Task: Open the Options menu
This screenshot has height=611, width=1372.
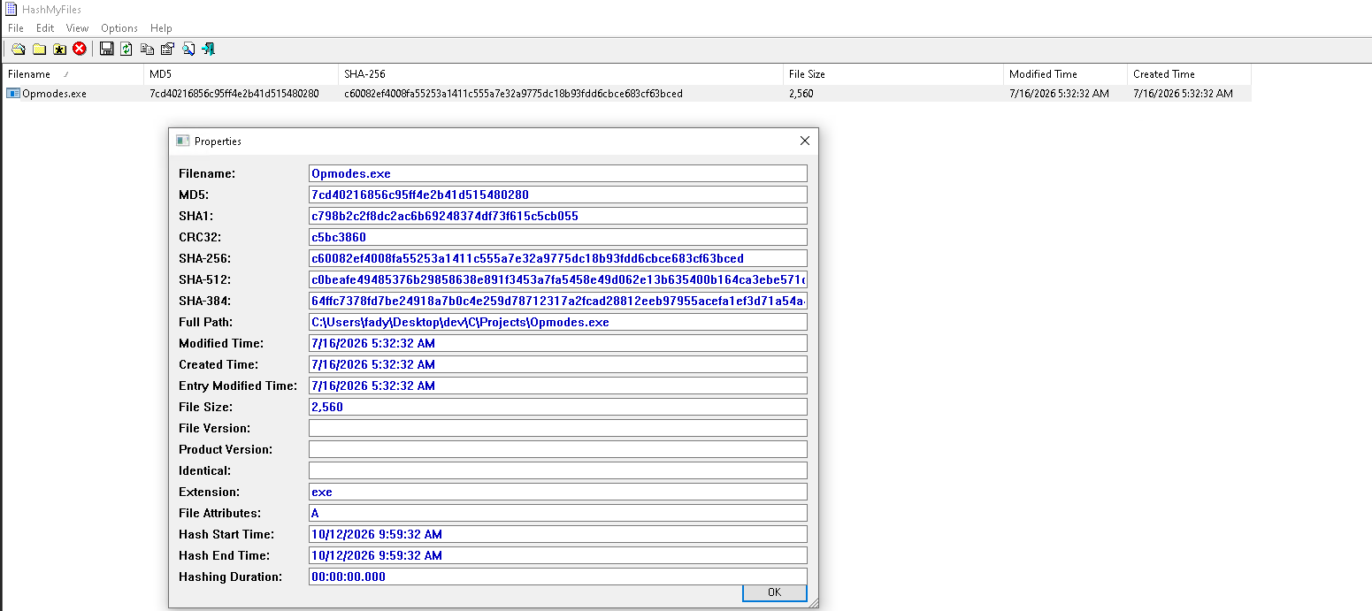Action: point(119,28)
